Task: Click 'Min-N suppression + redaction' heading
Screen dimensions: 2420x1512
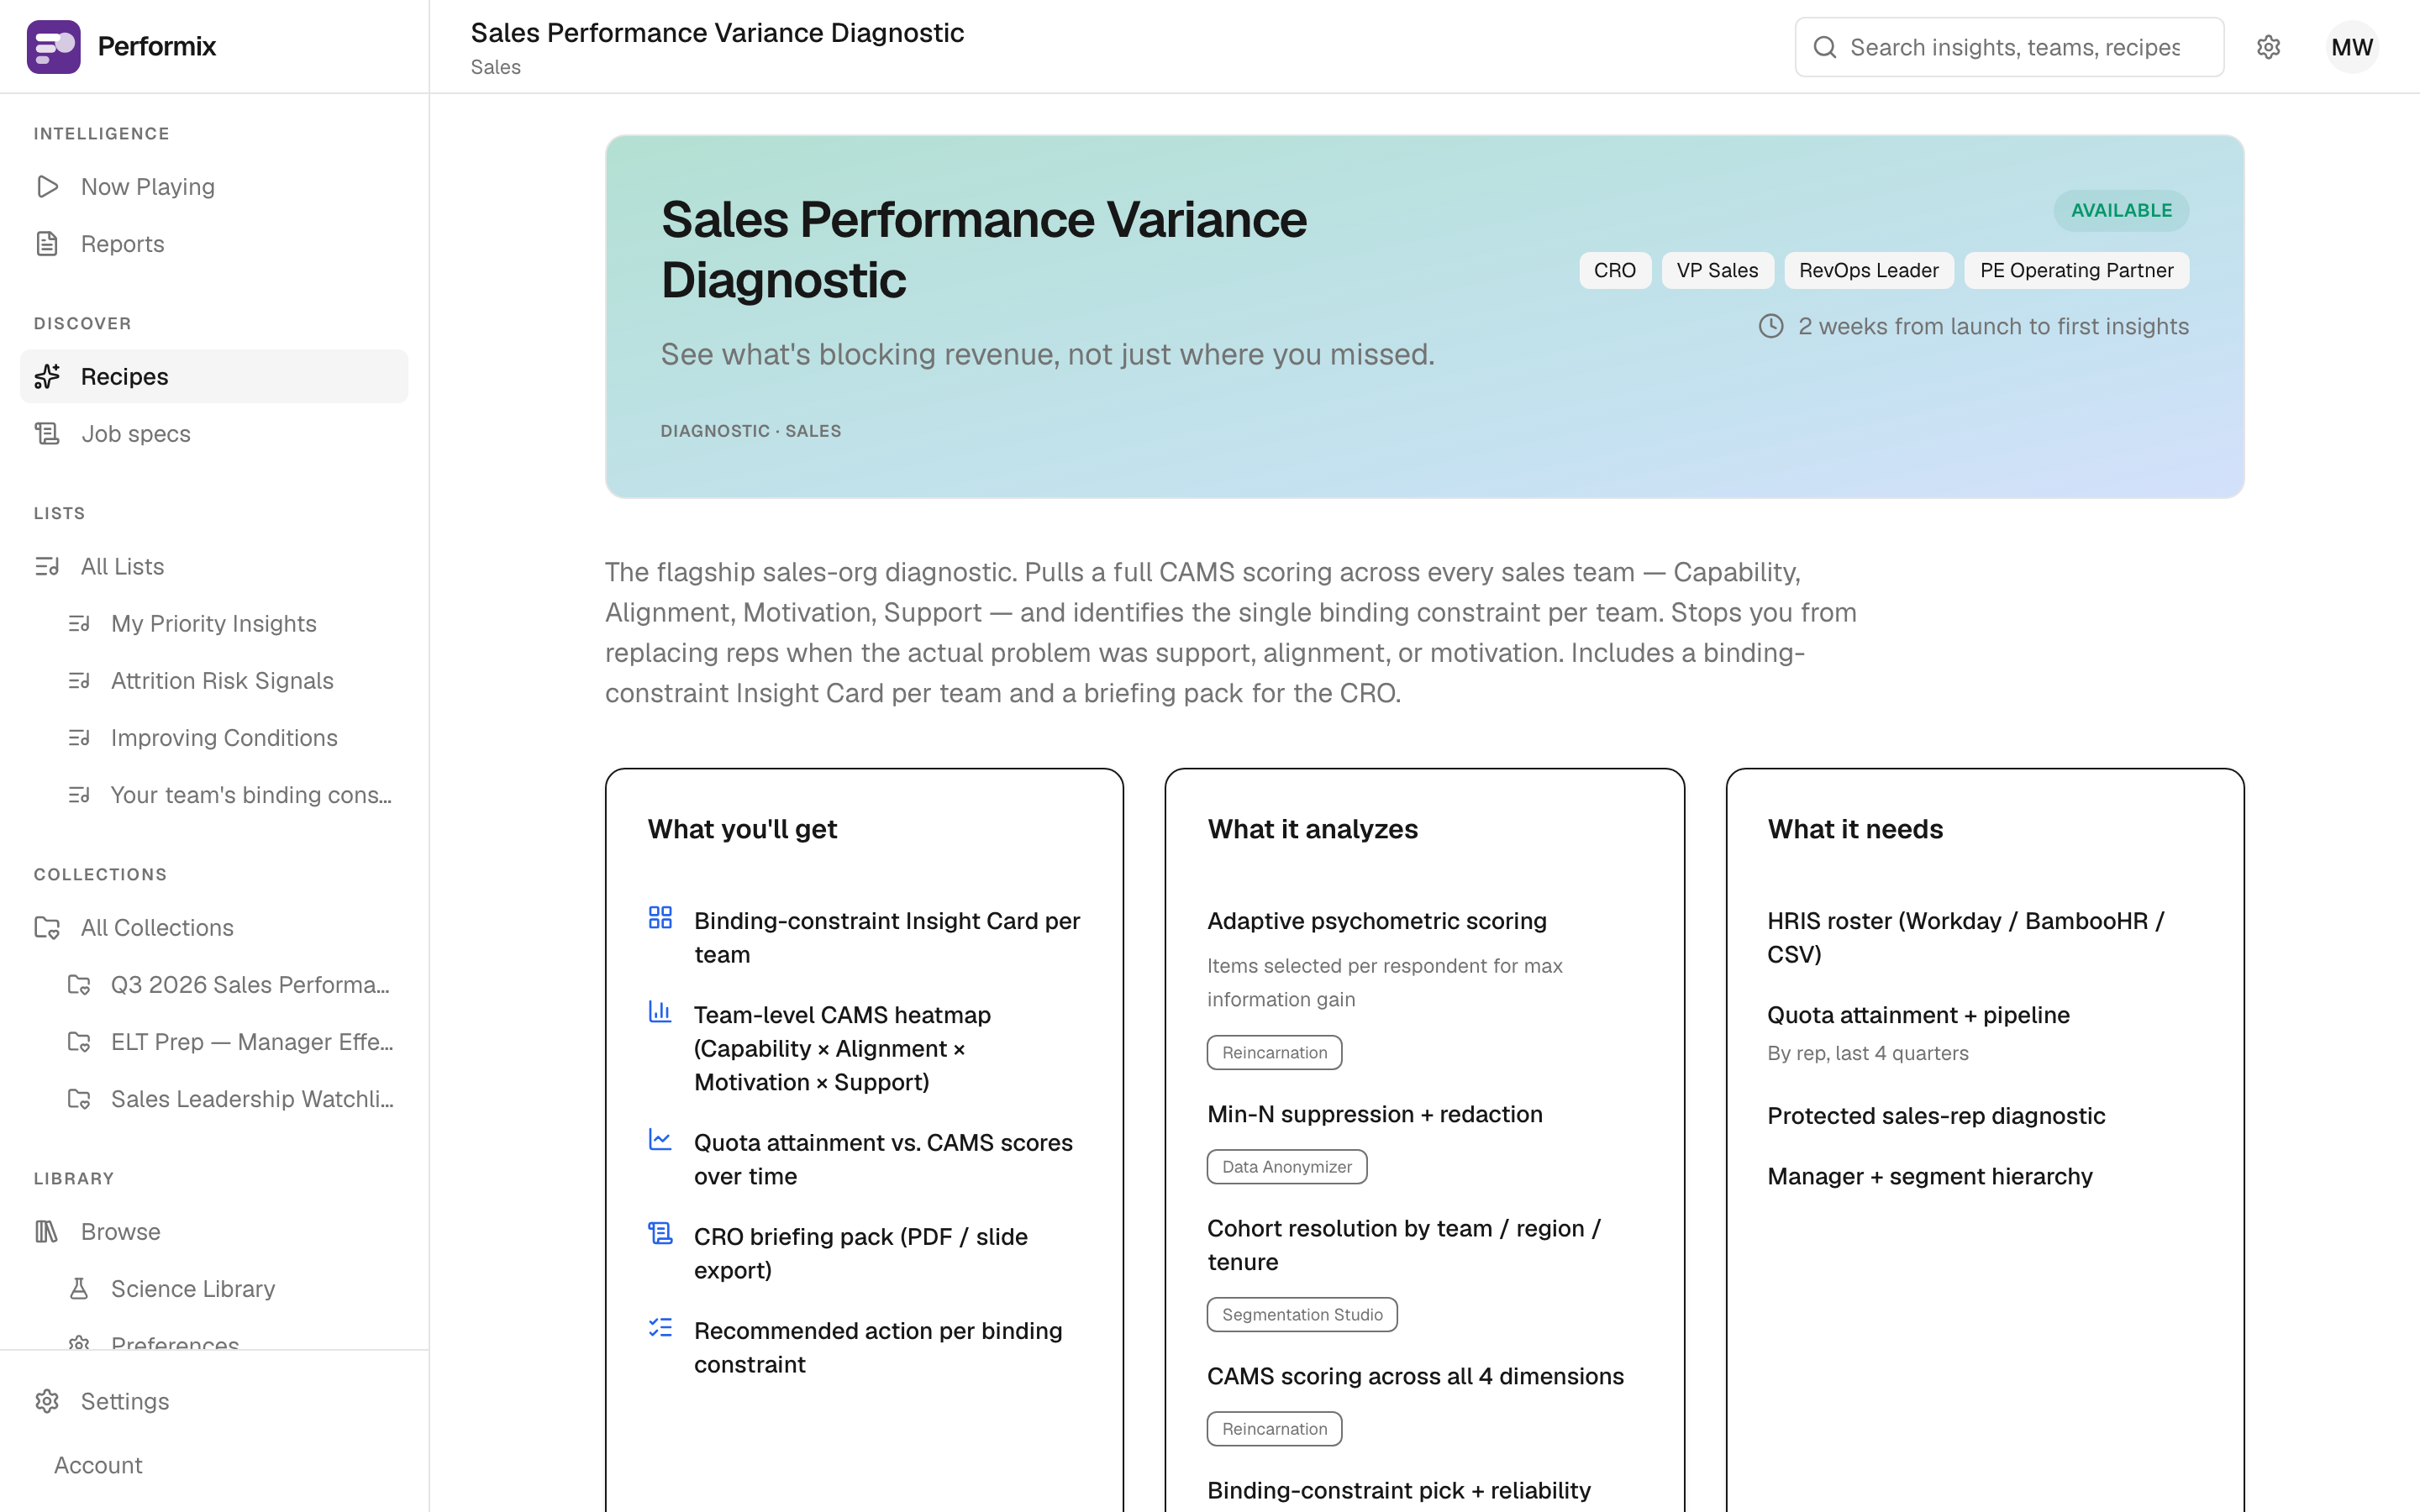Action: (1374, 1114)
